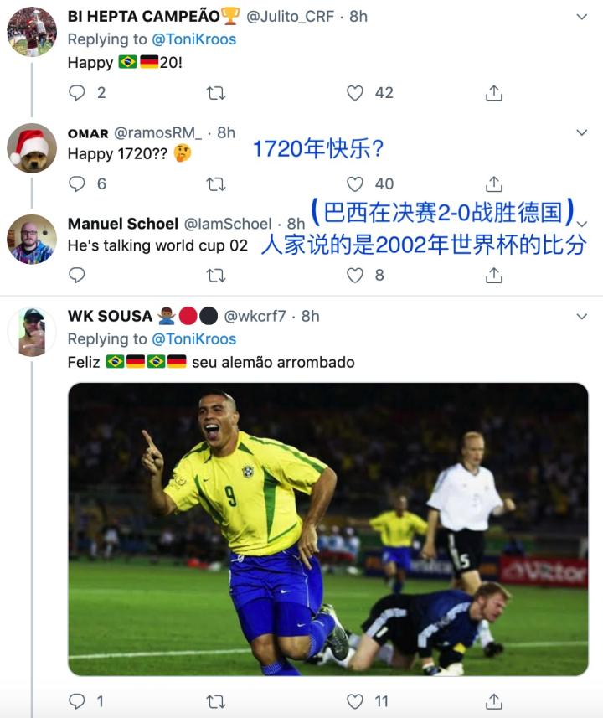Reply to the Julito_CRF tweet
The image size is (603, 718).
[77, 93]
